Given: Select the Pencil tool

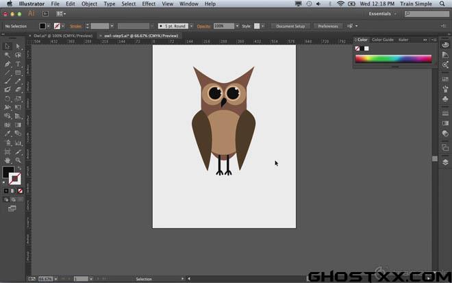Looking at the screenshot, I should pyautogui.click(x=18, y=81).
